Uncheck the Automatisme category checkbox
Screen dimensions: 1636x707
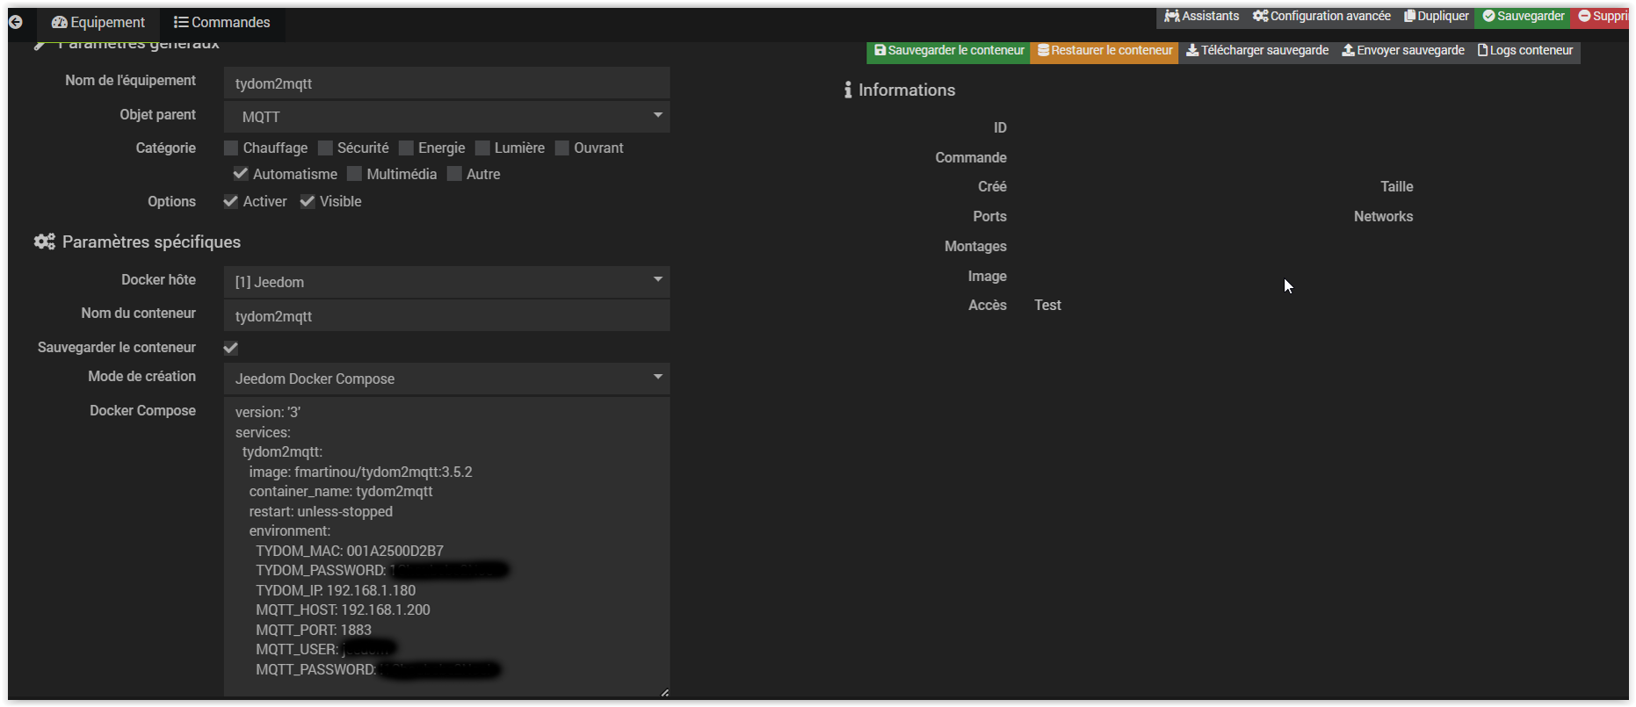tap(240, 174)
